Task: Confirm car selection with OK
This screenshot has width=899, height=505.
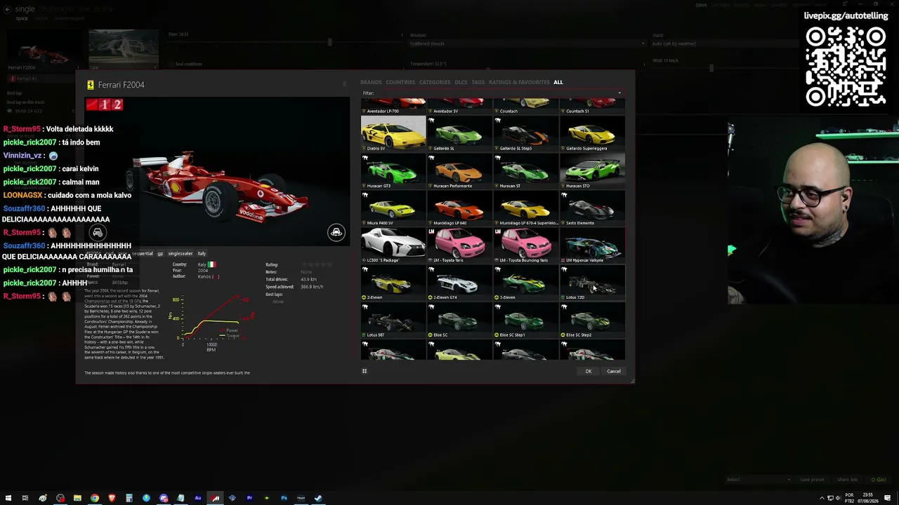Action: coord(589,371)
